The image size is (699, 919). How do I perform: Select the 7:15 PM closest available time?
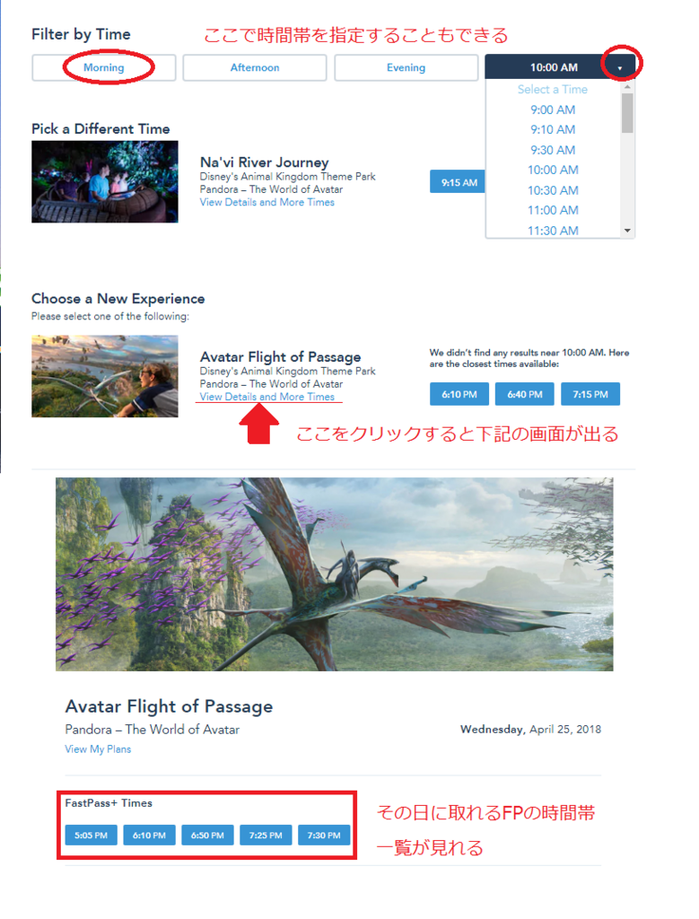pyautogui.click(x=590, y=395)
